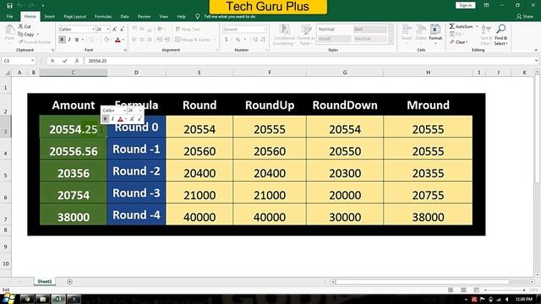Toggle Underline in the ribbon Font group
Image resolution: width=541 pixels, height=304 pixels.
point(77,40)
